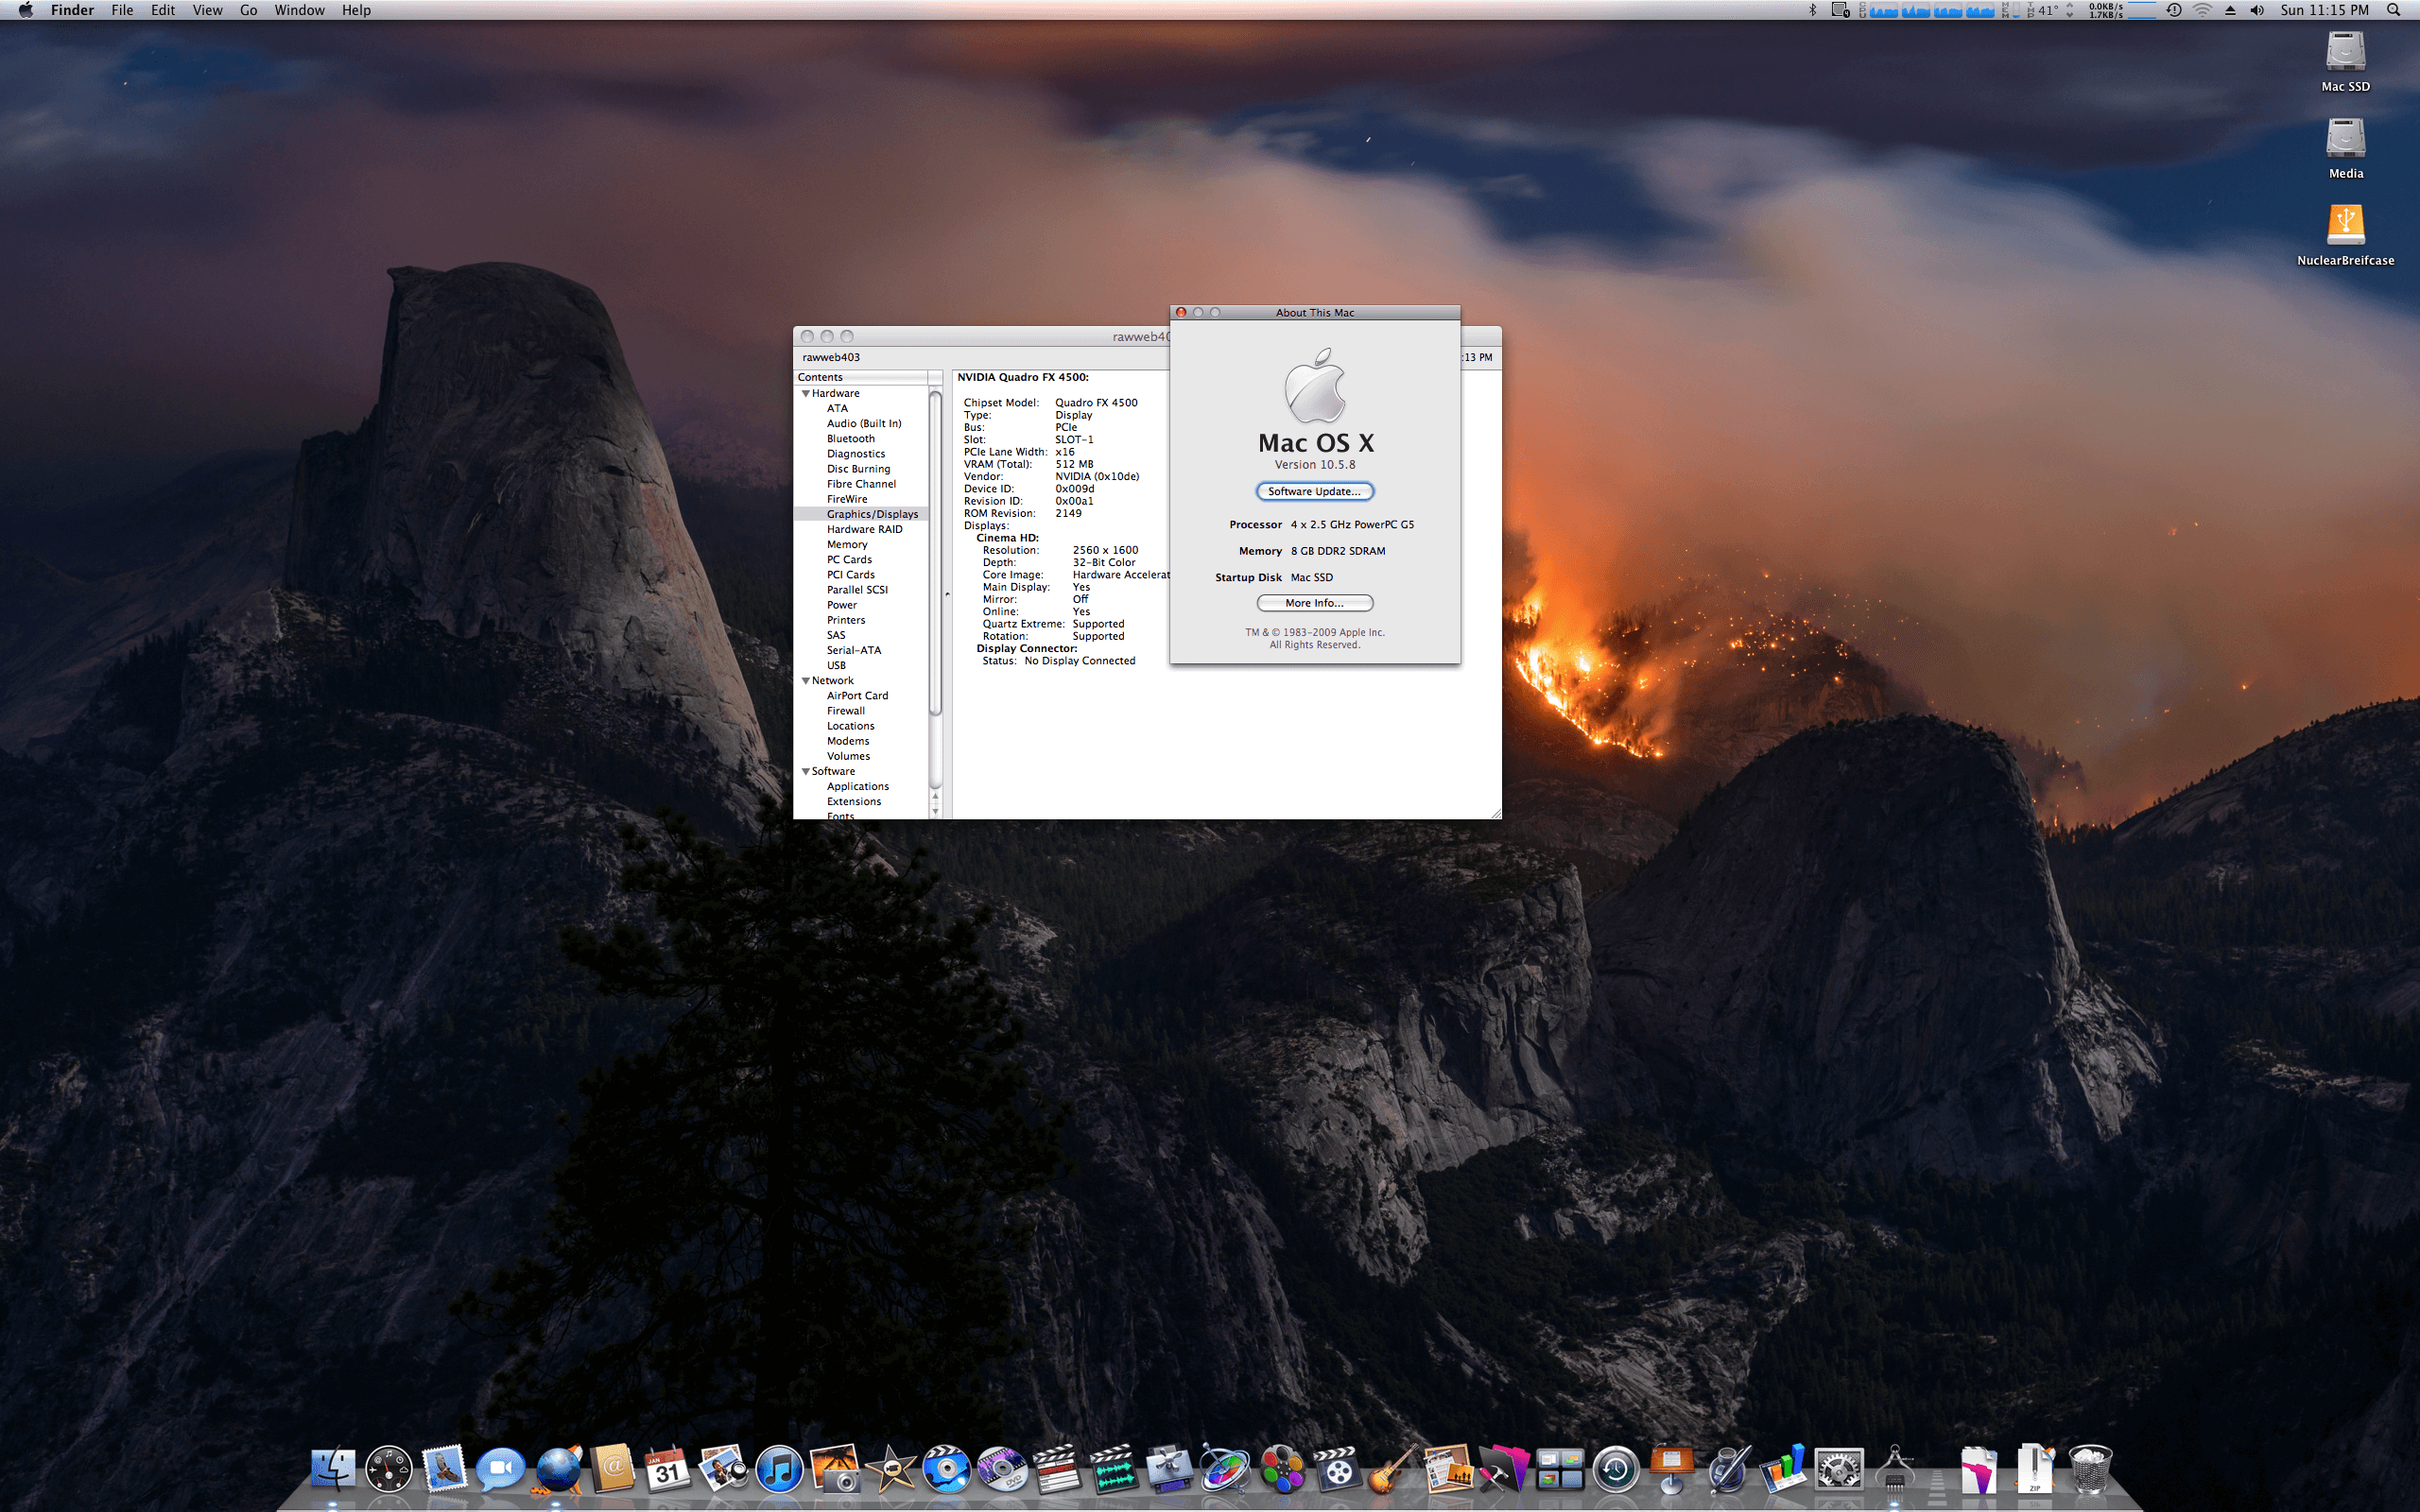Viewport: 2420px width, 1512px height.
Task: Select Firewall under Network
Action: click(845, 710)
